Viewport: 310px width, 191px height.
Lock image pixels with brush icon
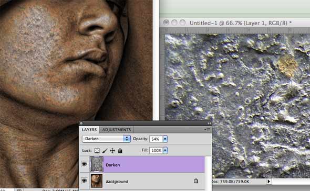(x=105, y=151)
